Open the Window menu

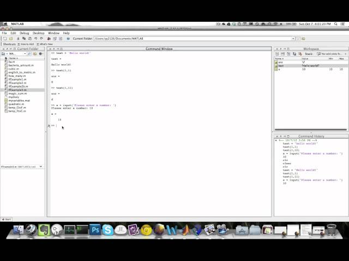pos(53,33)
